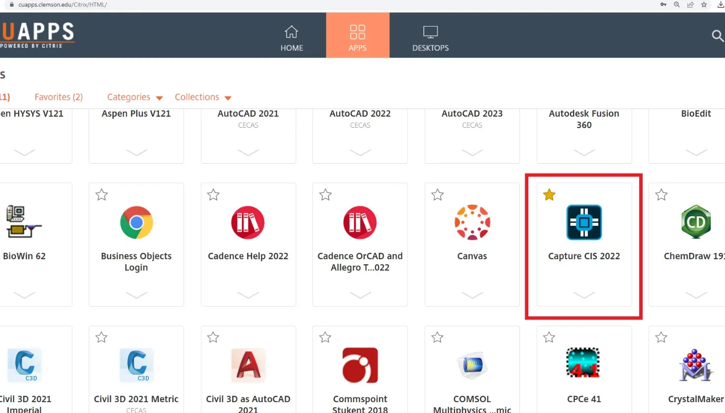Open the Categories dropdown
Image resolution: width=725 pixels, height=413 pixels.
click(x=135, y=97)
